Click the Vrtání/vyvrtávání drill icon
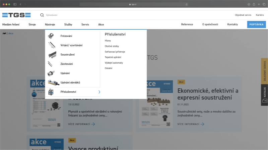Screen dimensions: 268x150 [x=51, y=45]
